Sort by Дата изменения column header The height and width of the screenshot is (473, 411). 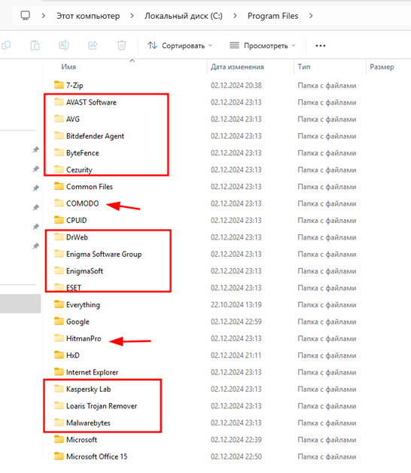click(x=237, y=67)
